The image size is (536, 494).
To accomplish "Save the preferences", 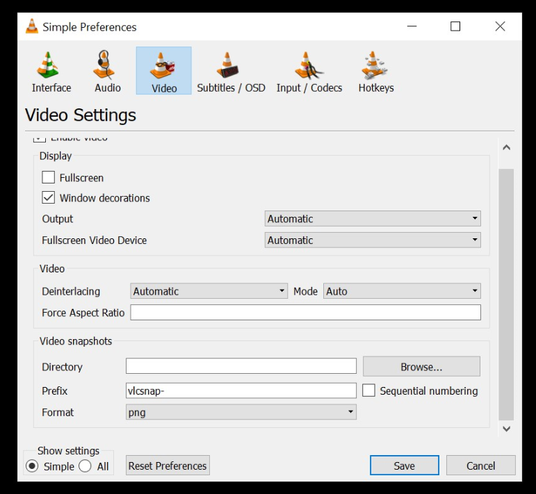I will (x=405, y=466).
